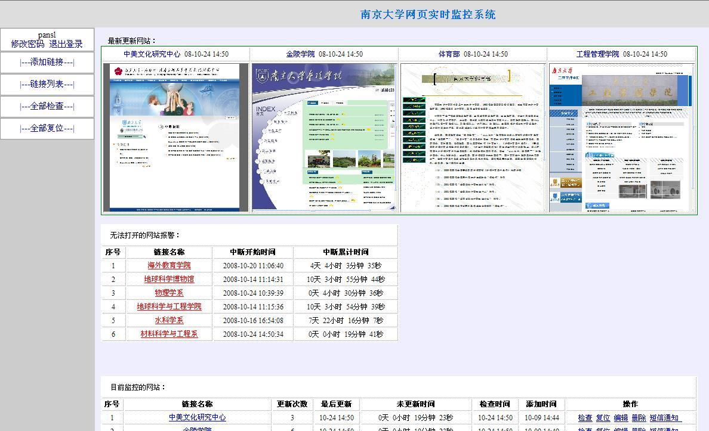Click 退出登录 to log out
This screenshot has height=431, width=709.
(66, 44)
